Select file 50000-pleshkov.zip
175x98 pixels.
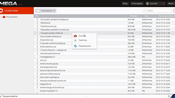coord(48,47)
